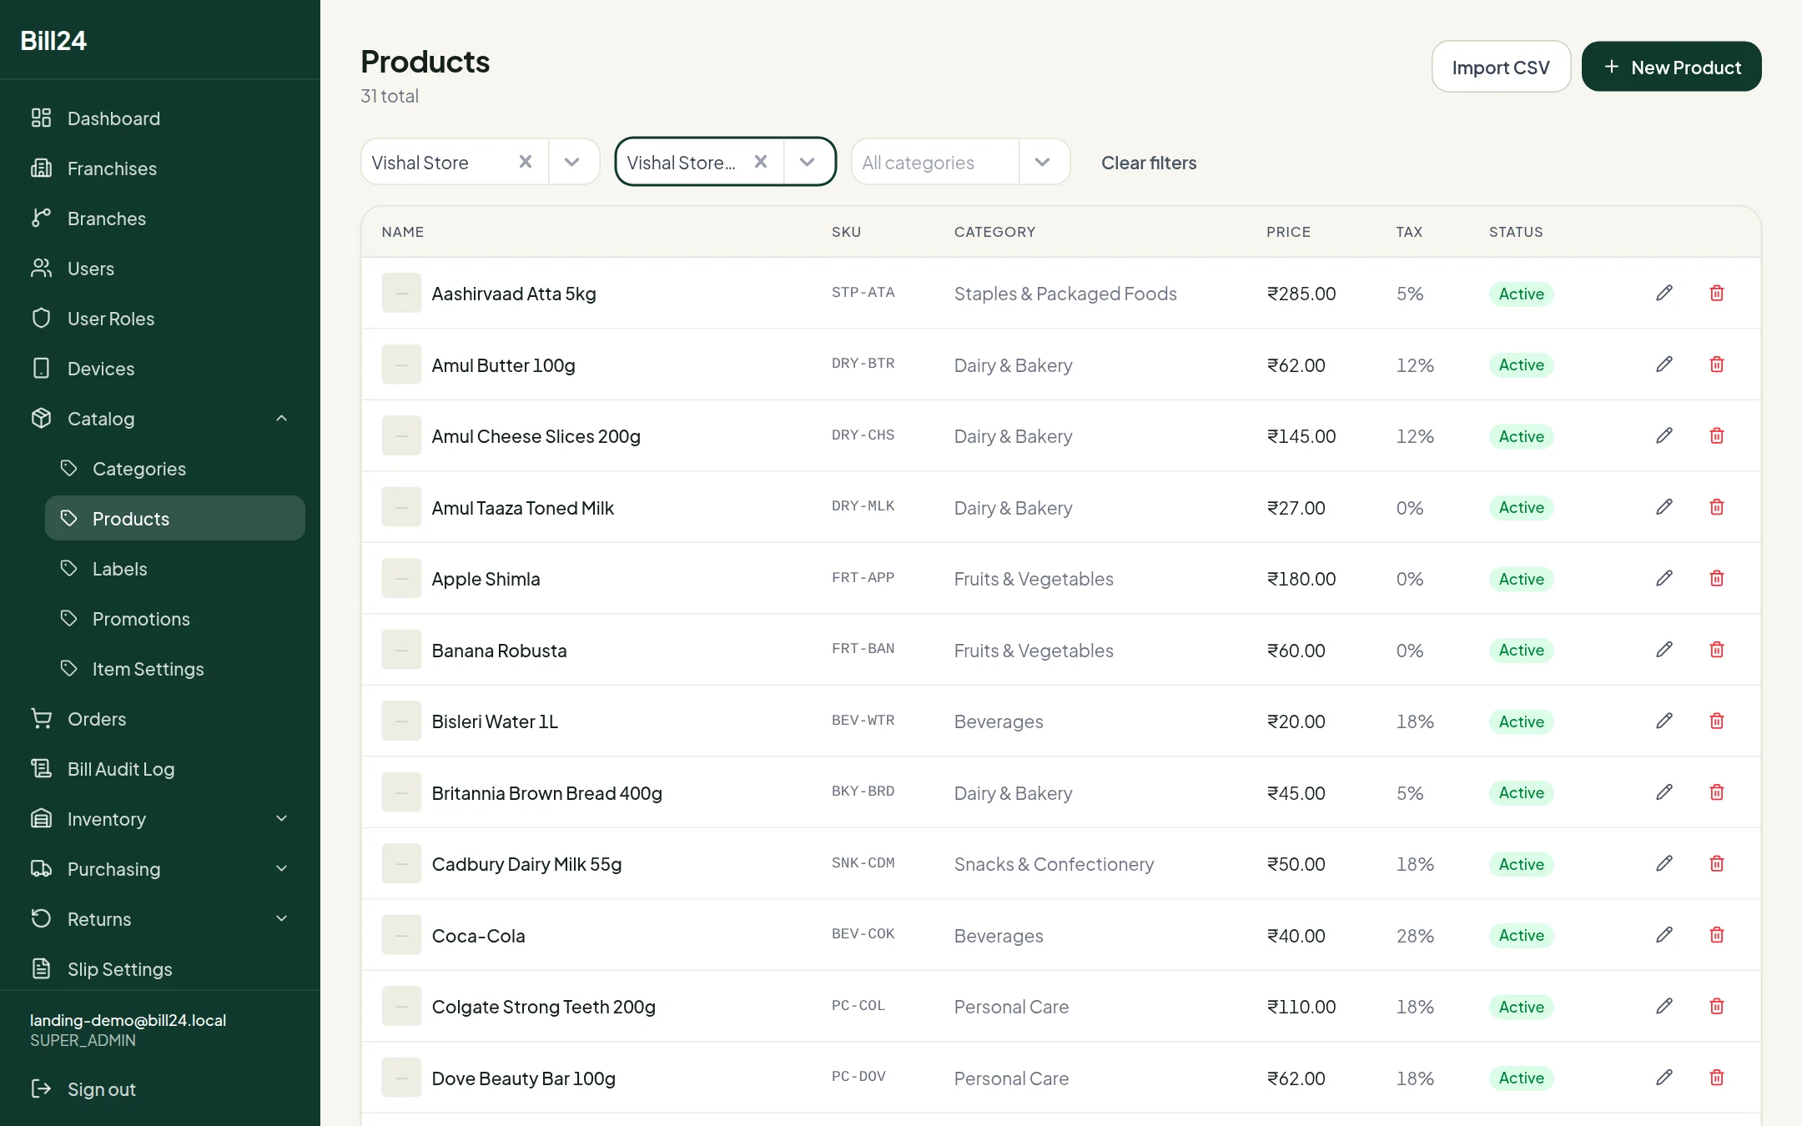Click Active status for Apple Shimla

coord(1521,579)
